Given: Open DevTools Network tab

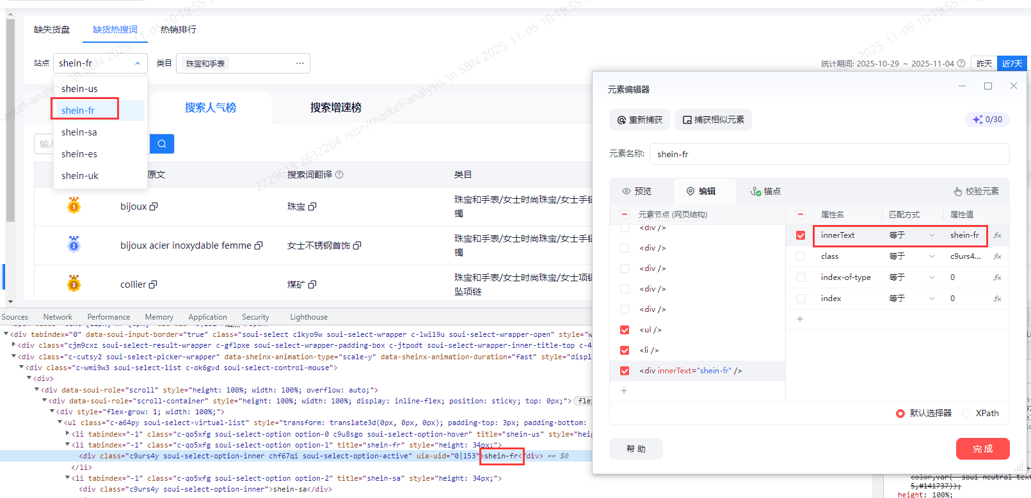Looking at the screenshot, I should [x=58, y=317].
